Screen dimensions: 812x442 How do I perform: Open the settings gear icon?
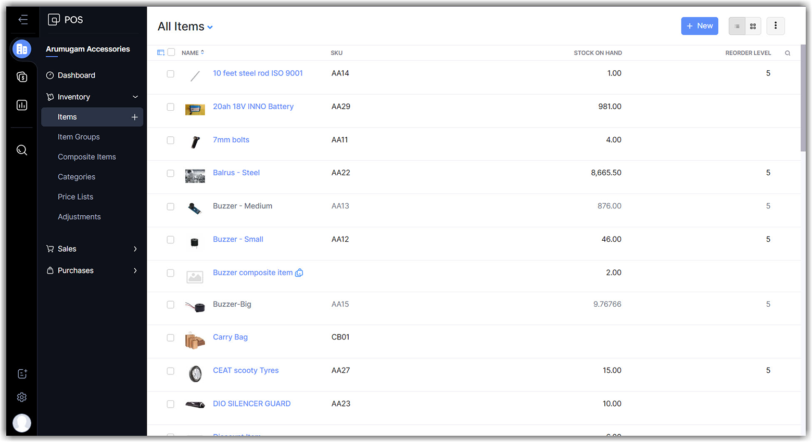coord(22,397)
